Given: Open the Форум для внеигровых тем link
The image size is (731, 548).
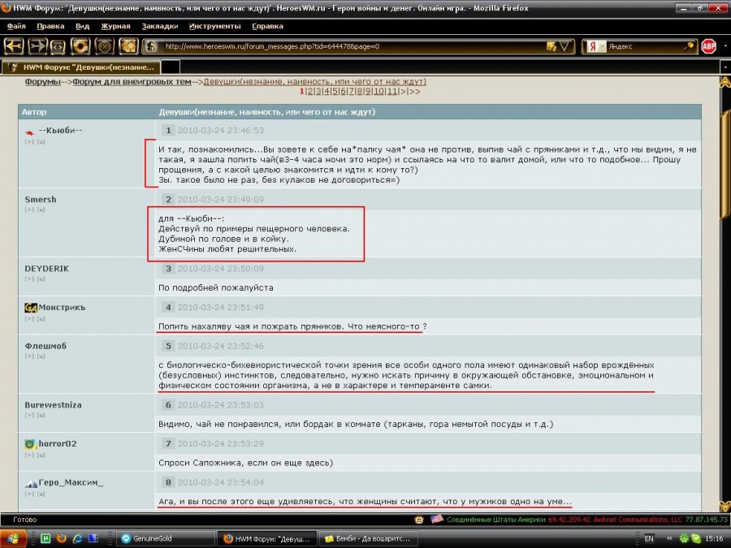Looking at the screenshot, I should 132,82.
